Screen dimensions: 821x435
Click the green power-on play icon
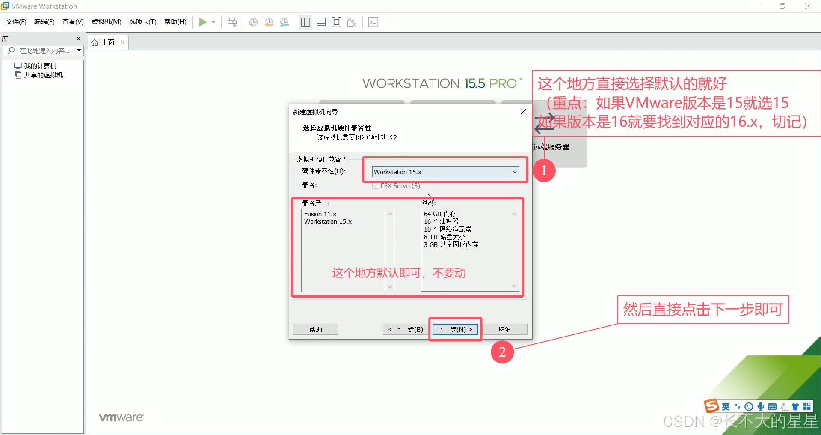(x=203, y=22)
